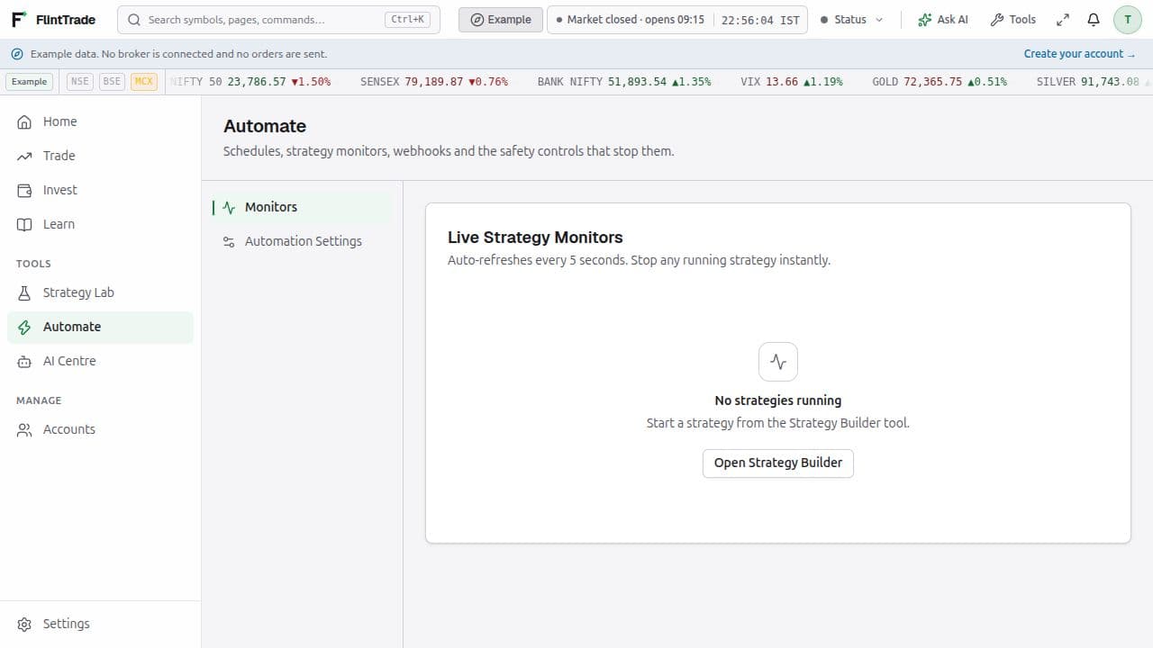Toggle the BSE exchange filter

click(112, 82)
